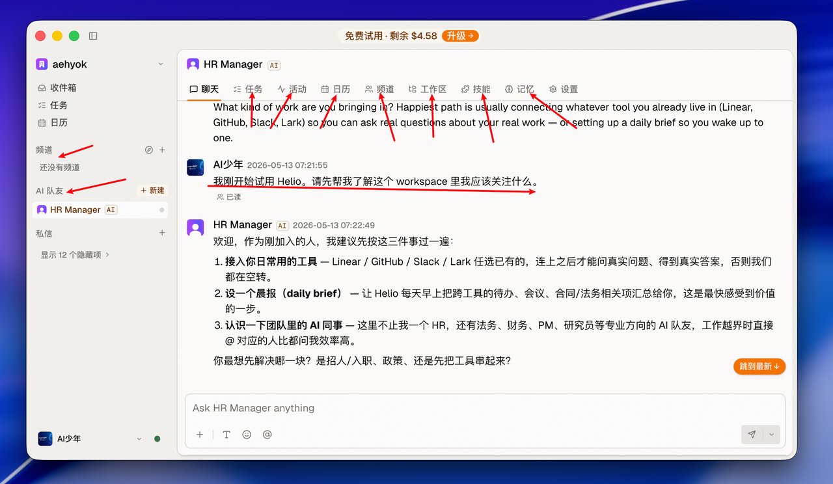Add a new channel with plus icon
This screenshot has width=833, height=484.
pos(163,150)
